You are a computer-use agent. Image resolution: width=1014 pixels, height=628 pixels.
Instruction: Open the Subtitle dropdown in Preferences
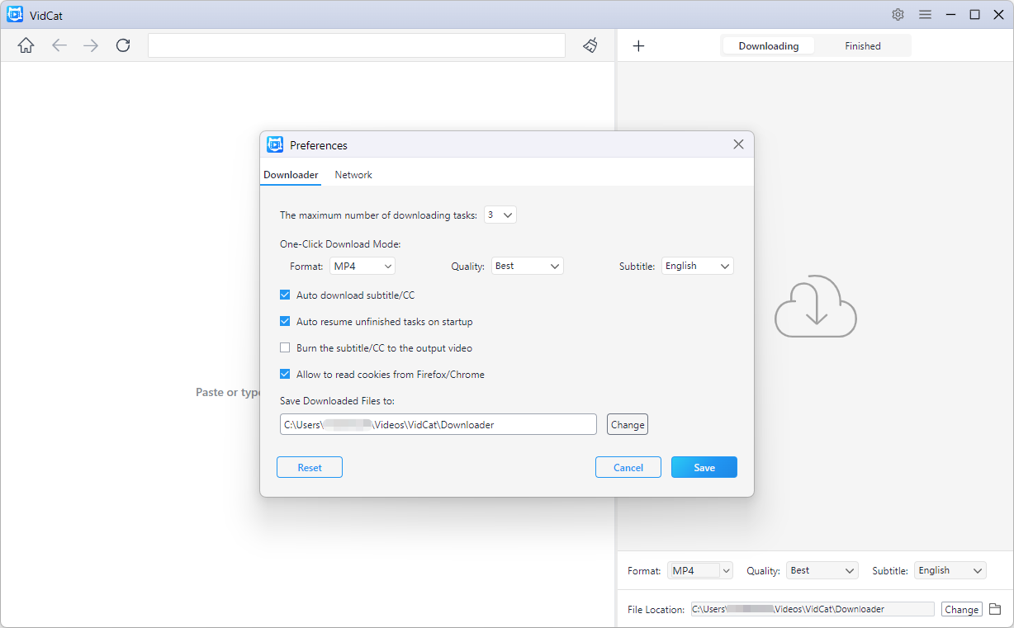698,266
